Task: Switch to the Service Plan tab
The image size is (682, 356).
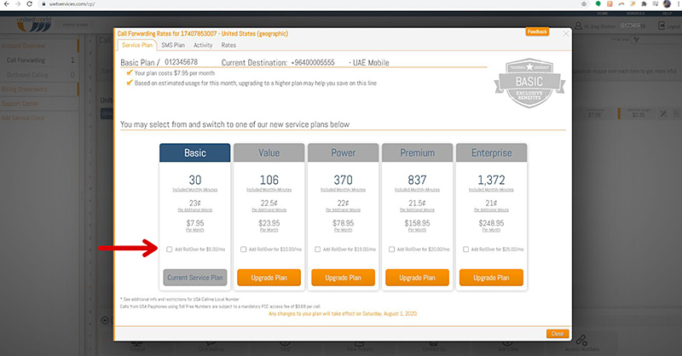Action: 137,45
